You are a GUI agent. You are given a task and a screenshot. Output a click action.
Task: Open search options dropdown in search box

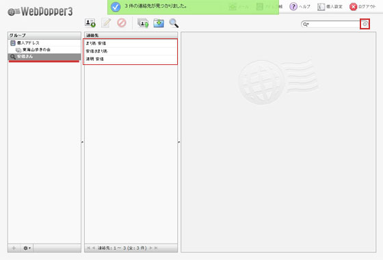pyautogui.click(x=306, y=24)
